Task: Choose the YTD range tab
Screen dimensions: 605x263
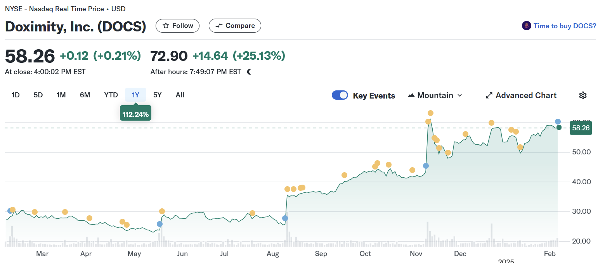Action: (x=111, y=95)
